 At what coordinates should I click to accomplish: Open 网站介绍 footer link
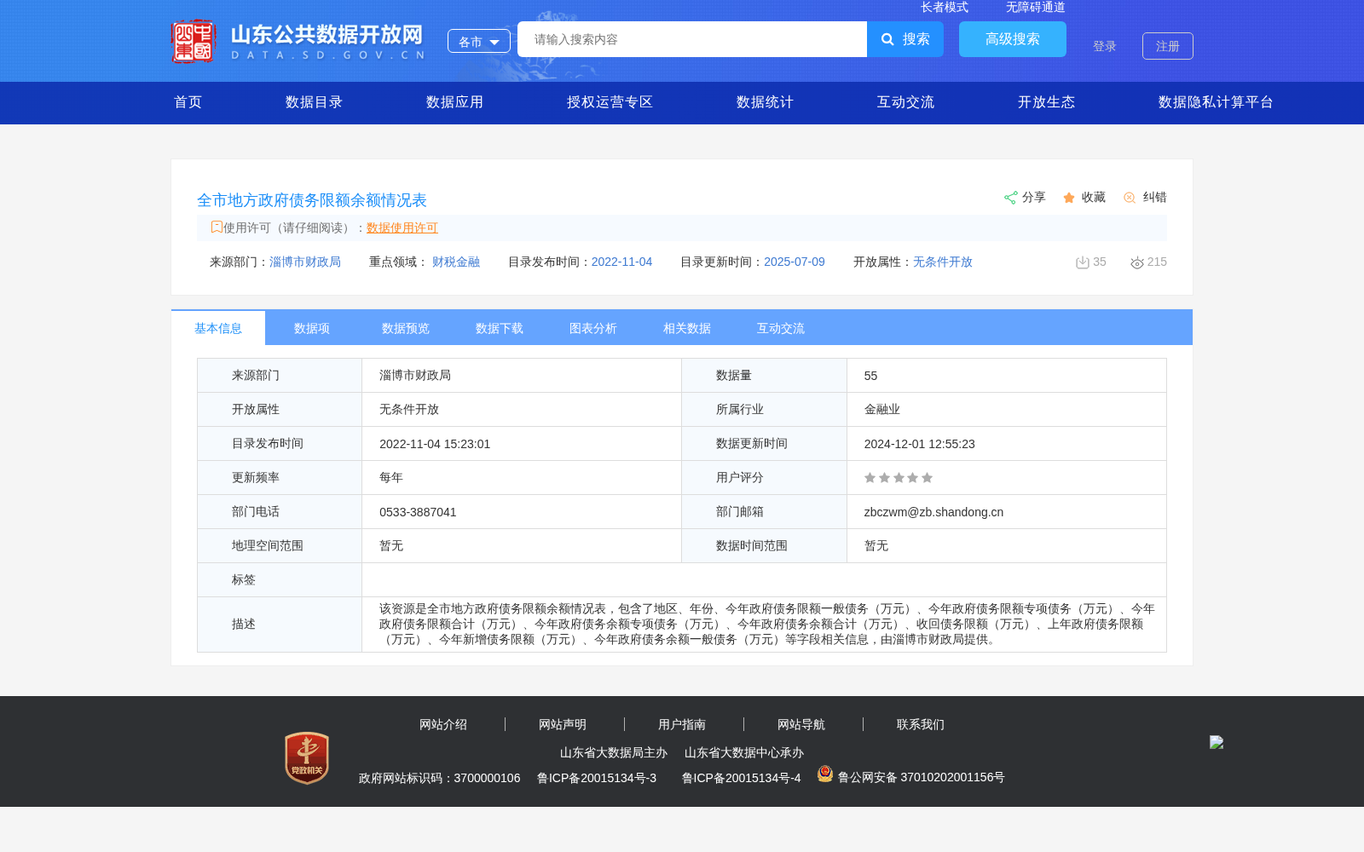coord(443,724)
